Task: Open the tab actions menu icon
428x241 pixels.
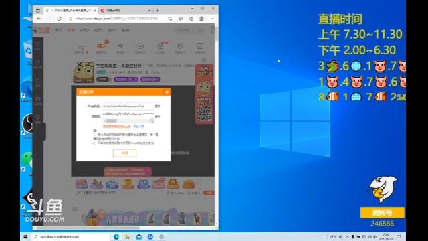Action: [x=38, y=11]
